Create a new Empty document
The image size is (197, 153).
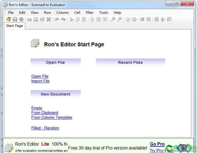coord(37,108)
